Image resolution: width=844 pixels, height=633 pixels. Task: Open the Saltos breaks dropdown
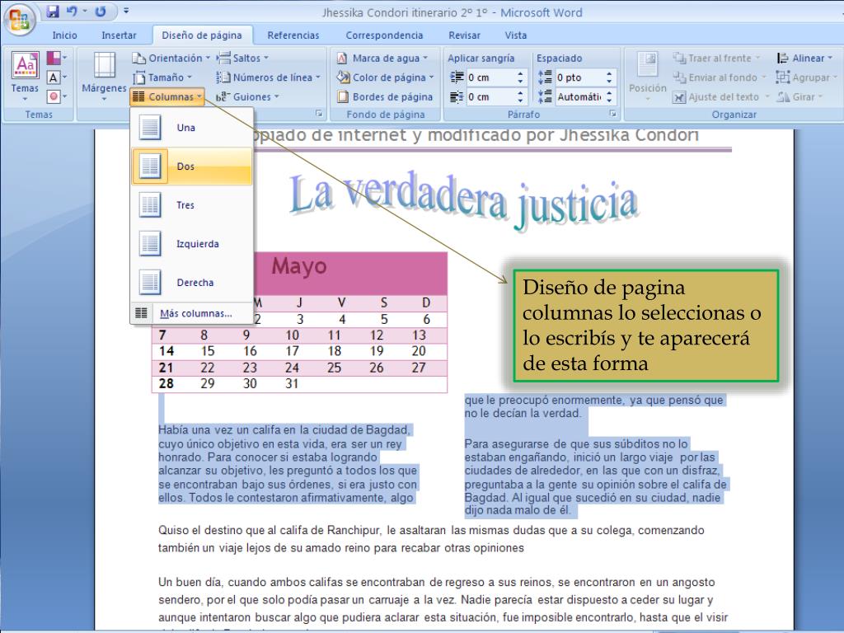[242, 59]
